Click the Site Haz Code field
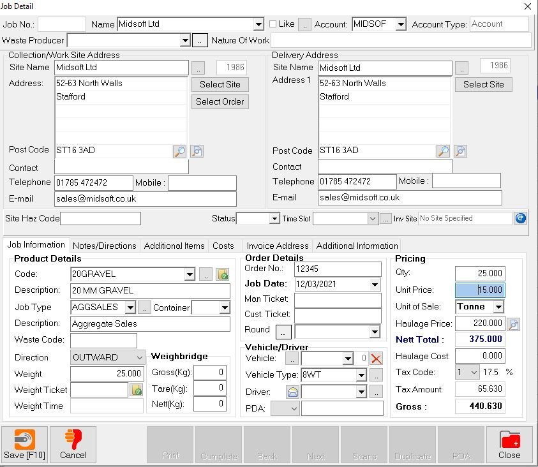 101,218
